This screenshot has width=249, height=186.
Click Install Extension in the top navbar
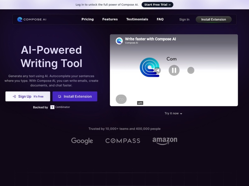click(x=214, y=20)
